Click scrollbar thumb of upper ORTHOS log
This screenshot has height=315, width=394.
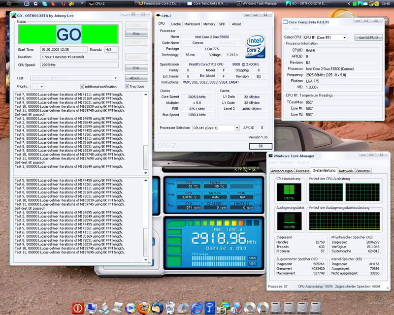coord(146,157)
